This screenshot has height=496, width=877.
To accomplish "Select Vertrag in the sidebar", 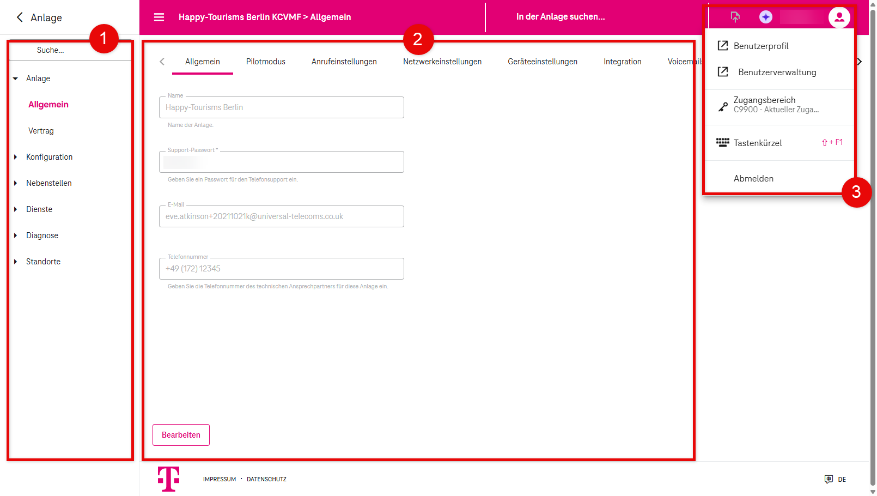I will 41,131.
